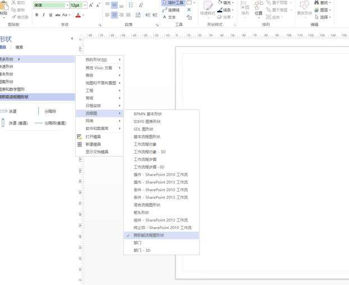Select BPMN basic shapes stencil
Image resolution: width=349 pixels, height=285 pixels.
point(161,114)
